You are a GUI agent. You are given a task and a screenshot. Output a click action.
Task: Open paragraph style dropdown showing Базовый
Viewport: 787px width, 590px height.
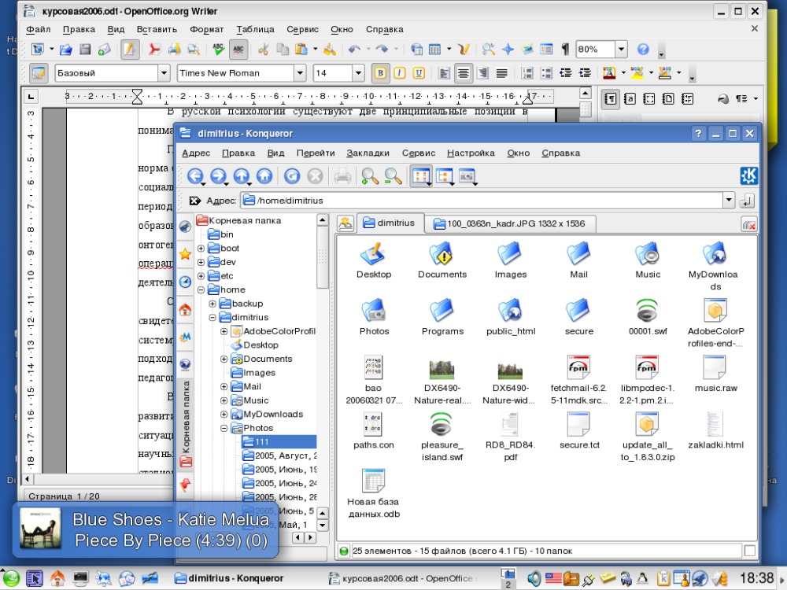pos(164,73)
